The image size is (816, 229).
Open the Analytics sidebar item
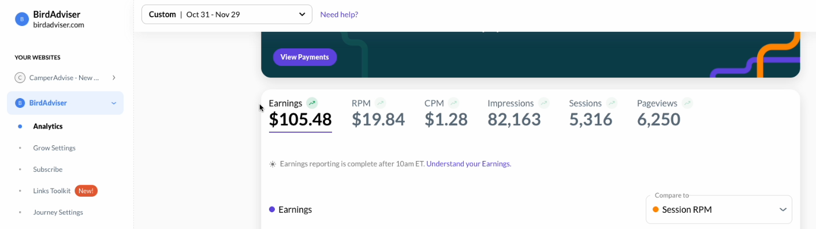(x=48, y=126)
